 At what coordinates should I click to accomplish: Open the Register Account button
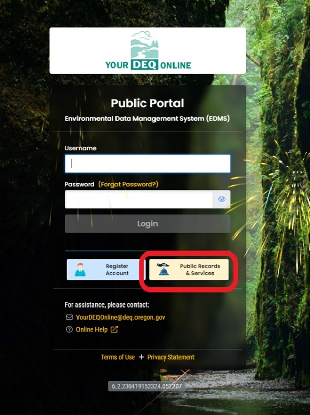(x=105, y=269)
